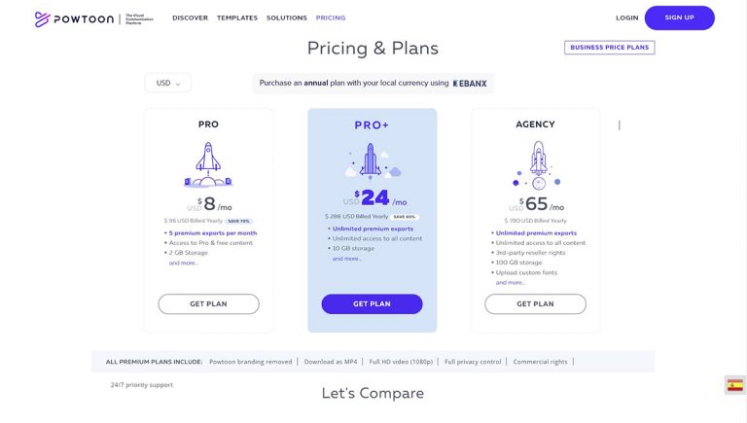Click the PRO plan rocket illustration
Image resolution: width=747 pixels, height=423 pixels.
pyautogui.click(x=208, y=163)
